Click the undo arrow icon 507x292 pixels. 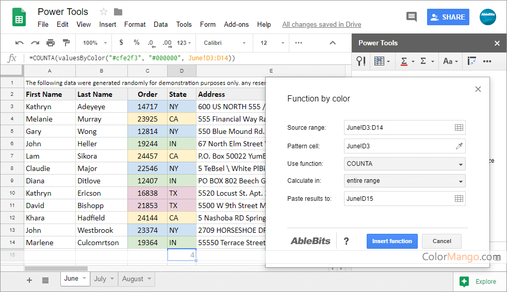(x=20, y=43)
